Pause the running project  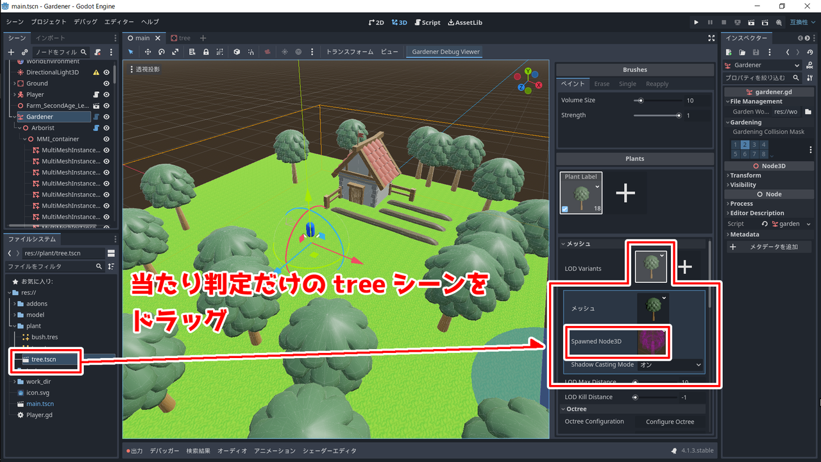coord(710,22)
